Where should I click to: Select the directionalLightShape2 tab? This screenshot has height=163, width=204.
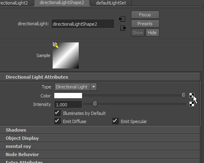click(62, 3)
